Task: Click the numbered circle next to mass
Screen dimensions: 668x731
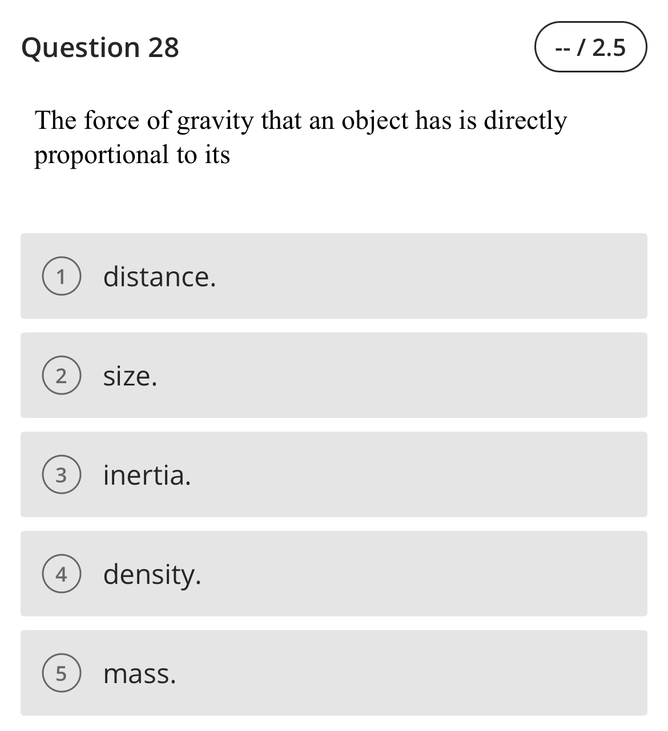Action: 62,673
